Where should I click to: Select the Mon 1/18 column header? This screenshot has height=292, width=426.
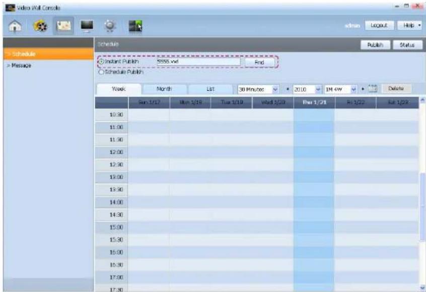pos(190,103)
